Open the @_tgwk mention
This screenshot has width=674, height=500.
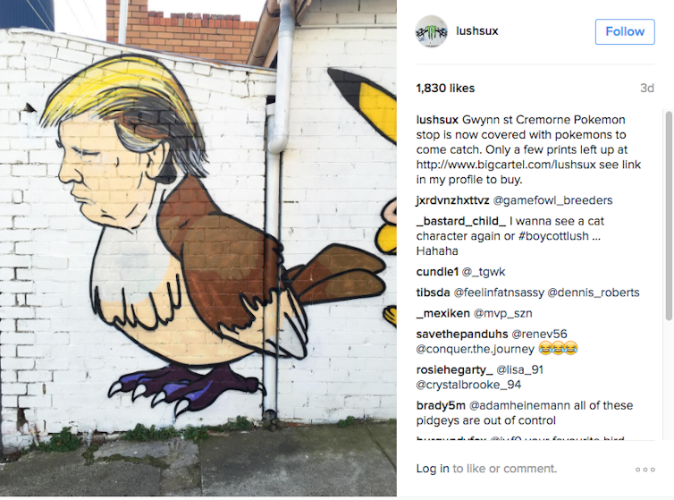[x=484, y=272]
